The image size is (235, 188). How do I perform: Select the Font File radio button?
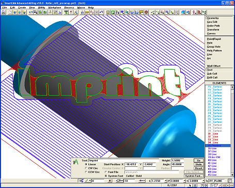coord(106,172)
